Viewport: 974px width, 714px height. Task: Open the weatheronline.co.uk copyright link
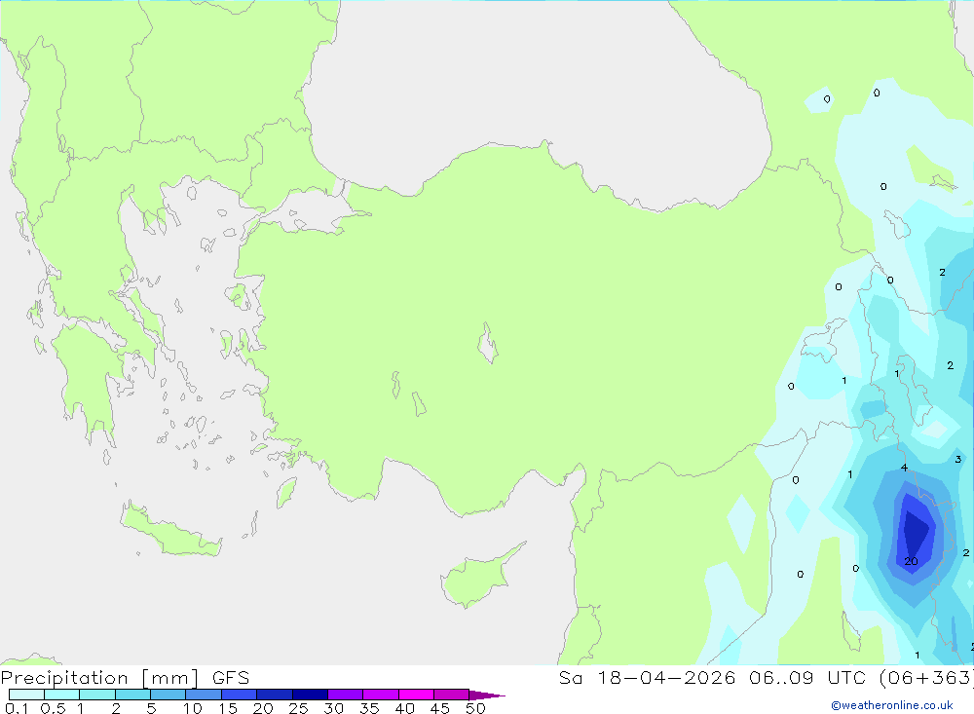coord(892,705)
